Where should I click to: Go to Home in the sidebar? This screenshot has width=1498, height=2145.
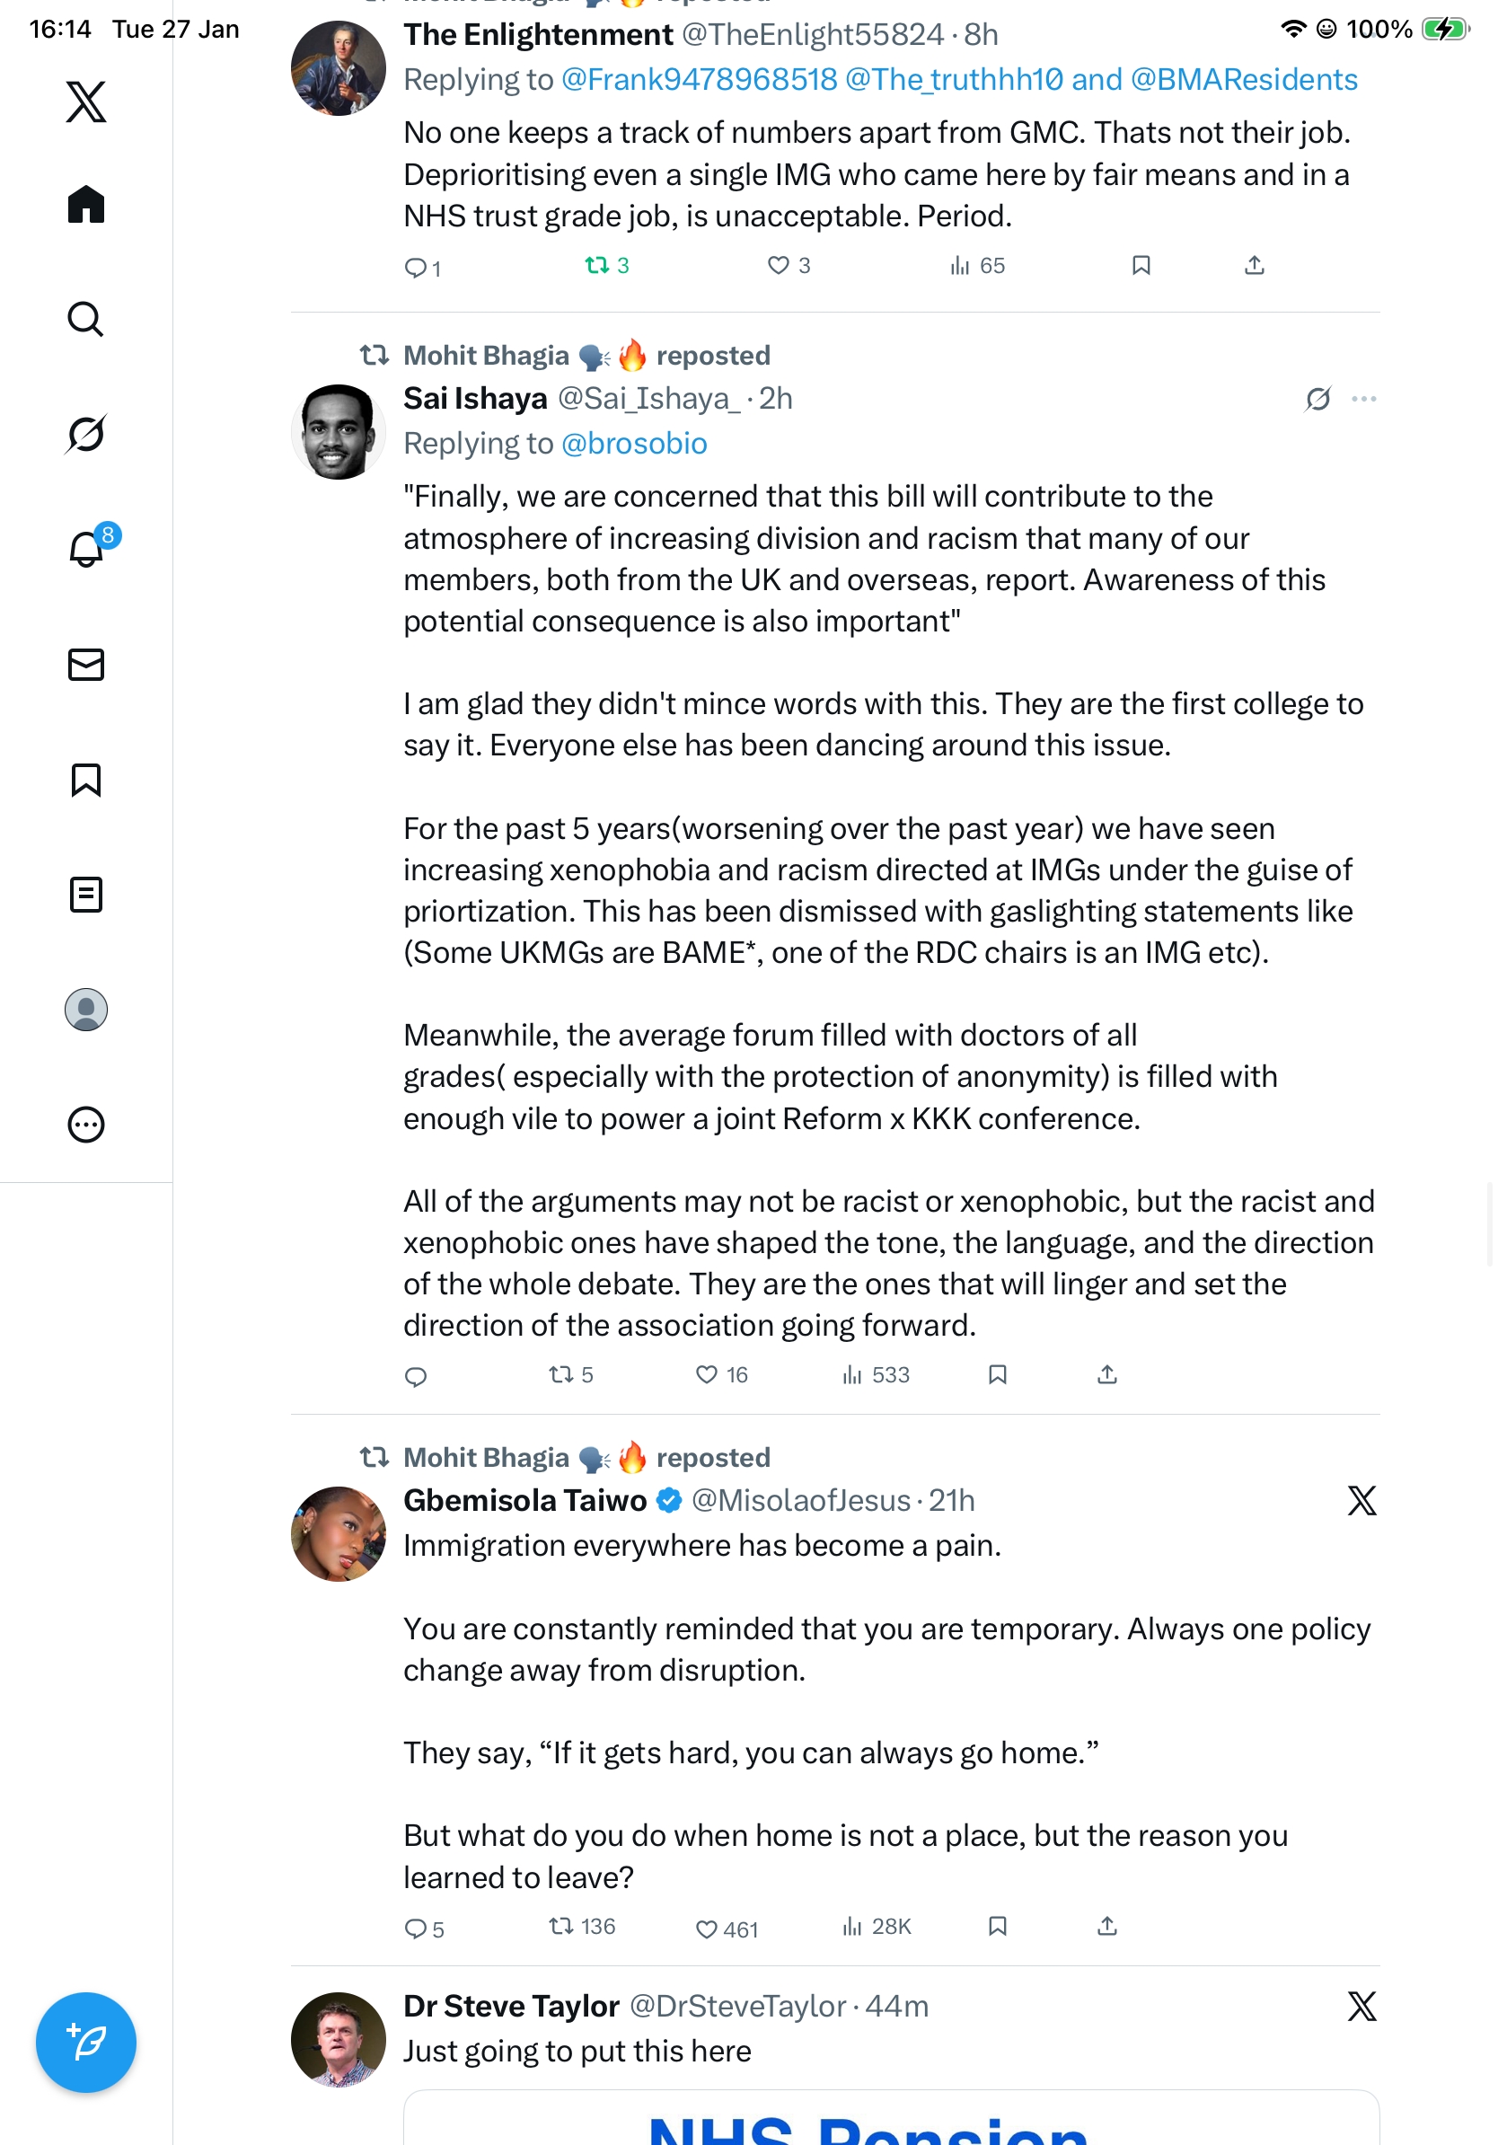click(86, 204)
